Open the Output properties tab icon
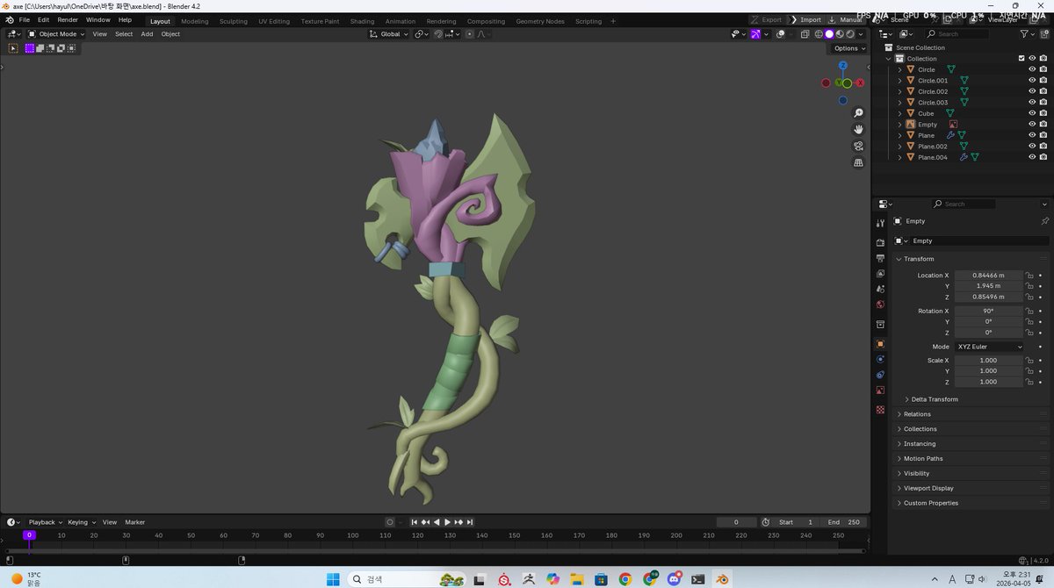The width and height of the screenshot is (1054, 588). (880, 258)
